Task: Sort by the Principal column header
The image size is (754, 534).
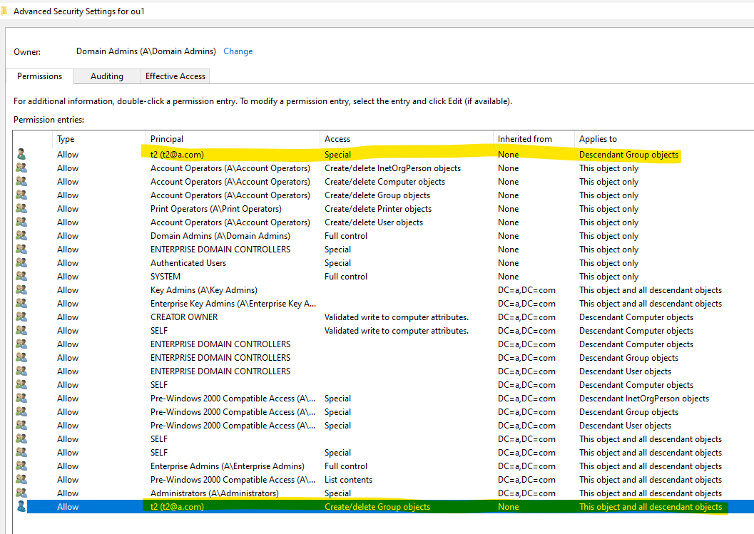Action: coord(233,139)
